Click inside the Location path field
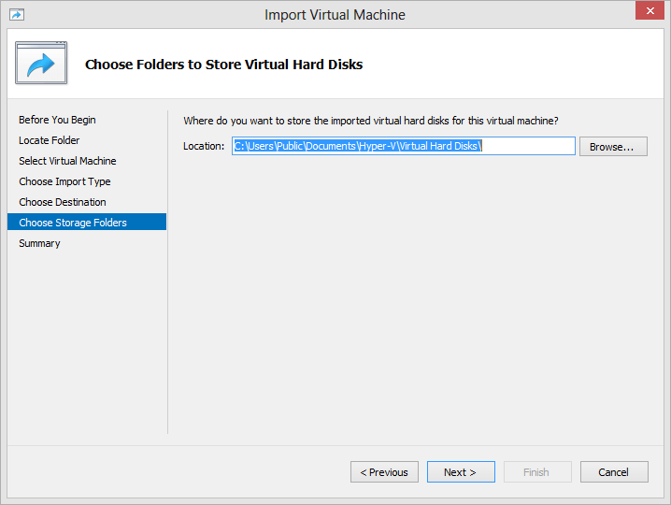The image size is (671, 505). 404,146
